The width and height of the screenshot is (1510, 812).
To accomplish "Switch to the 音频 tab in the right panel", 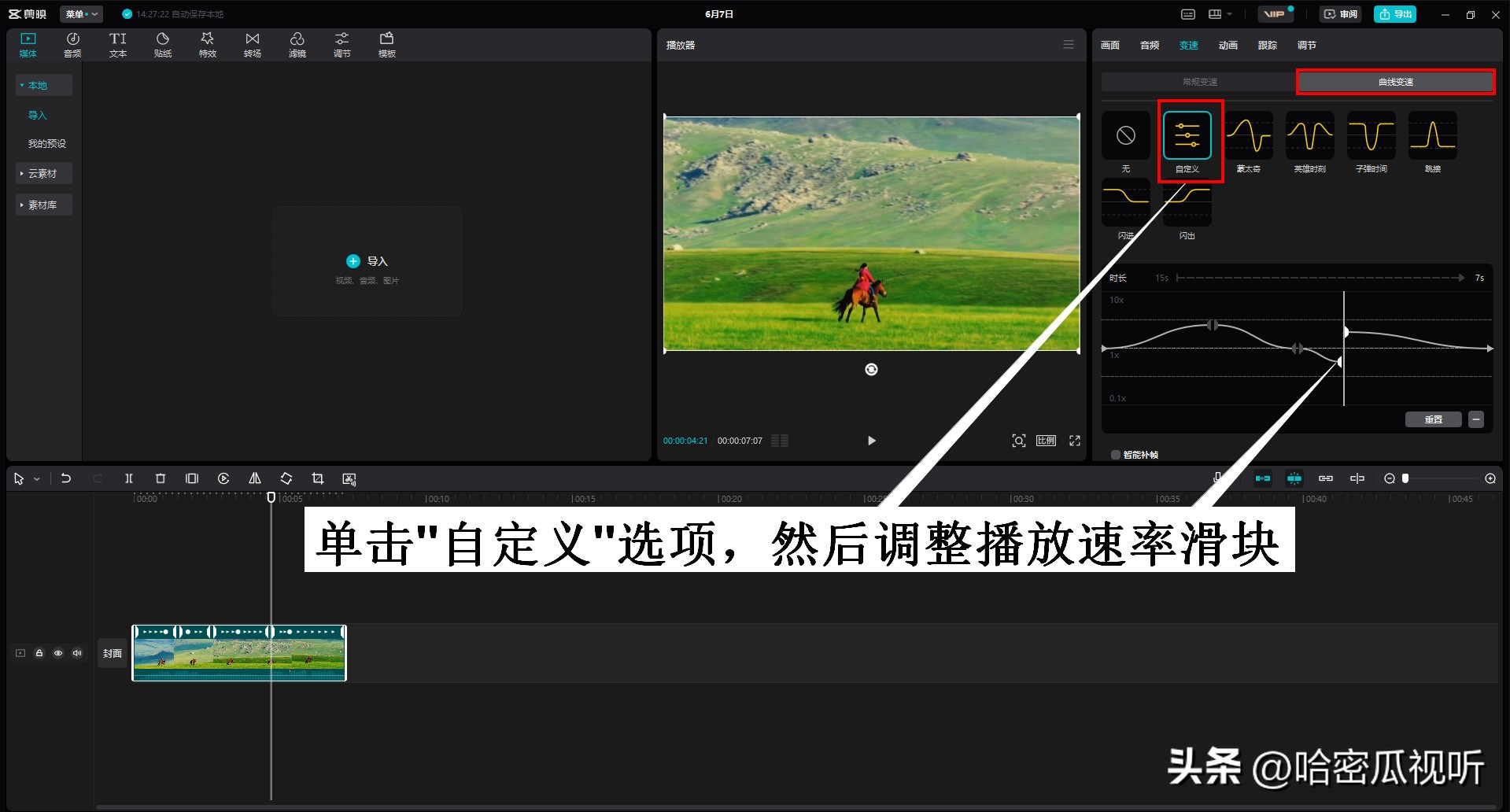I will pyautogui.click(x=1149, y=45).
